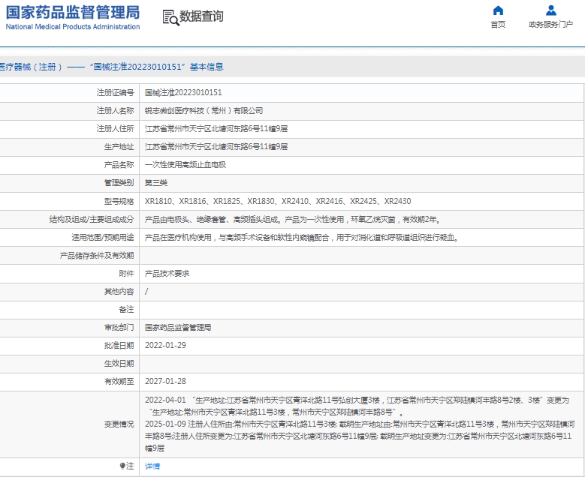The width and height of the screenshot is (585, 480).
Task: Click the 生效日期 row label
Action: [119, 363]
